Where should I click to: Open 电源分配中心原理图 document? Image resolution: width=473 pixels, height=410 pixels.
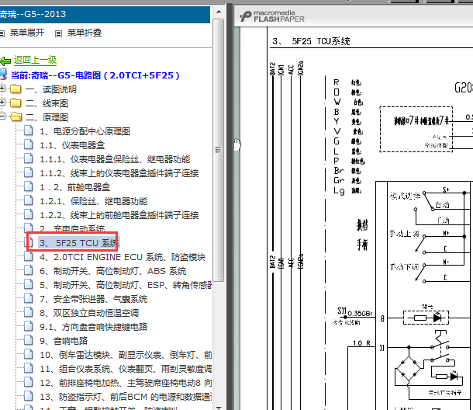85,131
